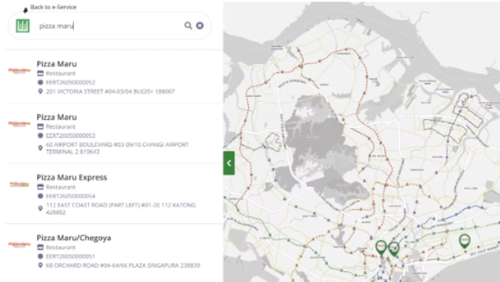500x282 pixels.
Task: Click the certificate badge icon beside EERT26050000051
Action: (40, 256)
